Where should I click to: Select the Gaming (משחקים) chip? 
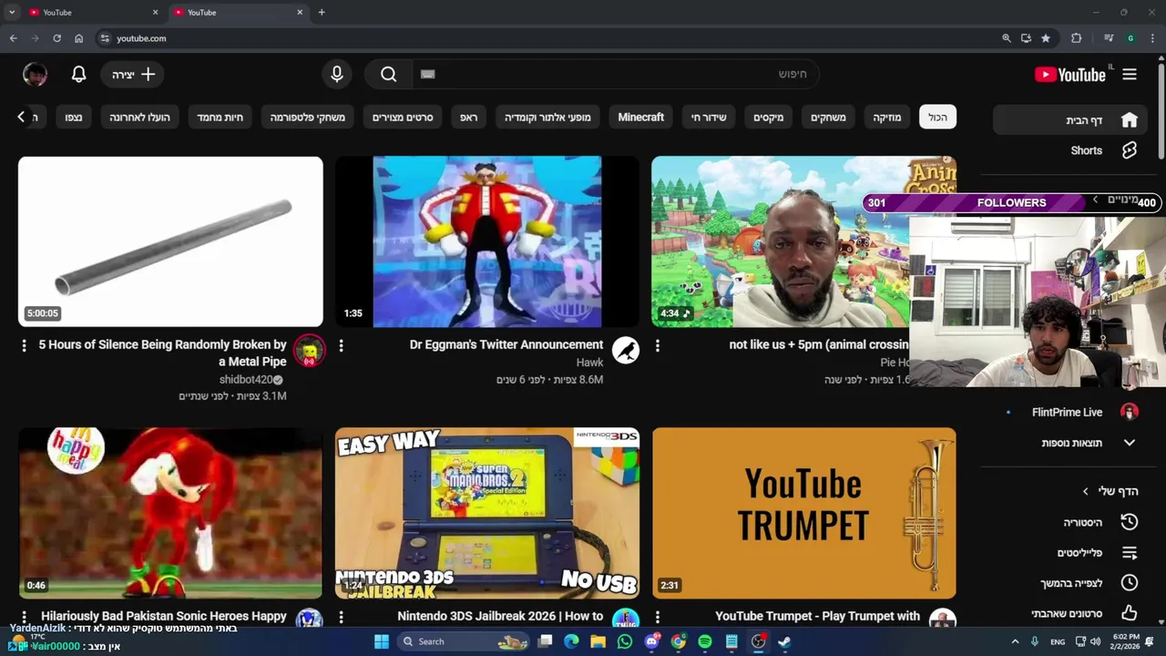point(828,118)
